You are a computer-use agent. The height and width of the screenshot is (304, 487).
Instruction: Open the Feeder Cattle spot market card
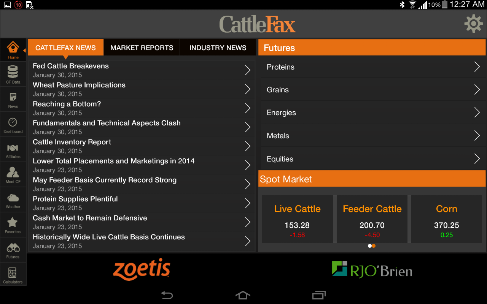(372, 219)
